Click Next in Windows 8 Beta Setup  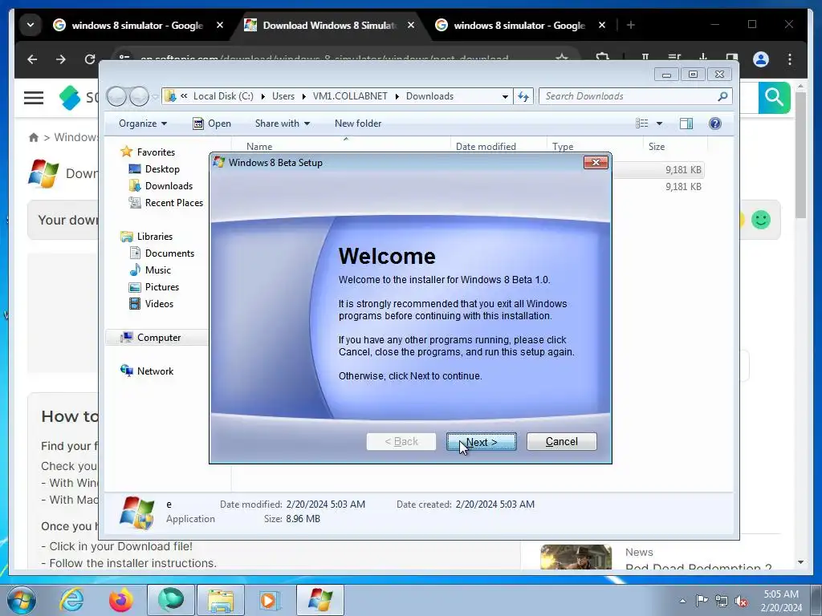coord(482,442)
